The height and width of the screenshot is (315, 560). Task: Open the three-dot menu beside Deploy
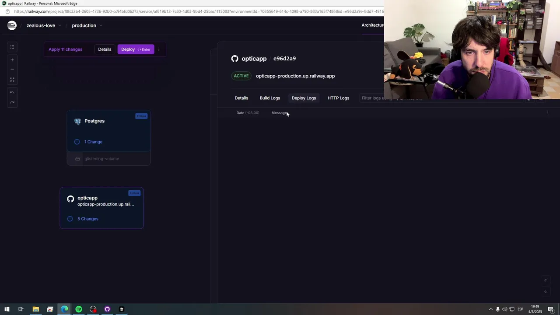(x=159, y=49)
